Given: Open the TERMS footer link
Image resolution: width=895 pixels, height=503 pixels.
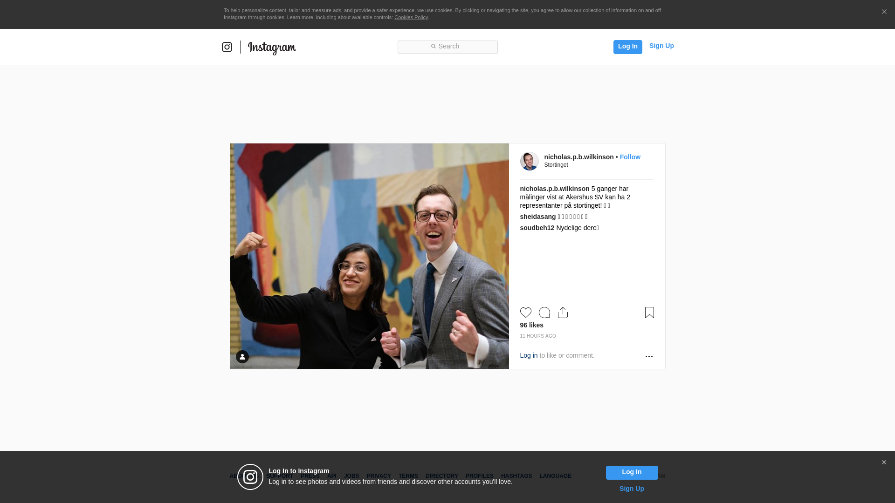Looking at the screenshot, I should [x=408, y=476].
